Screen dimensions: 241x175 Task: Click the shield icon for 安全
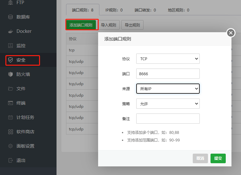(x=10, y=60)
